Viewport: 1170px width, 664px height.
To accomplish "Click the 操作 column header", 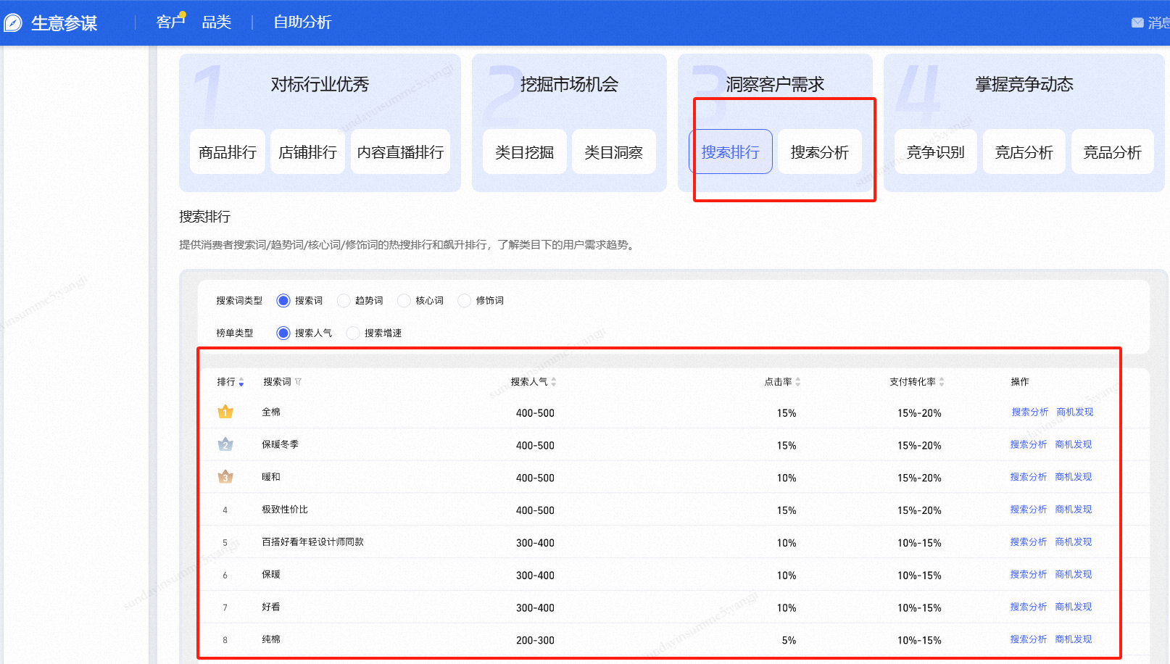I will [x=1020, y=382].
